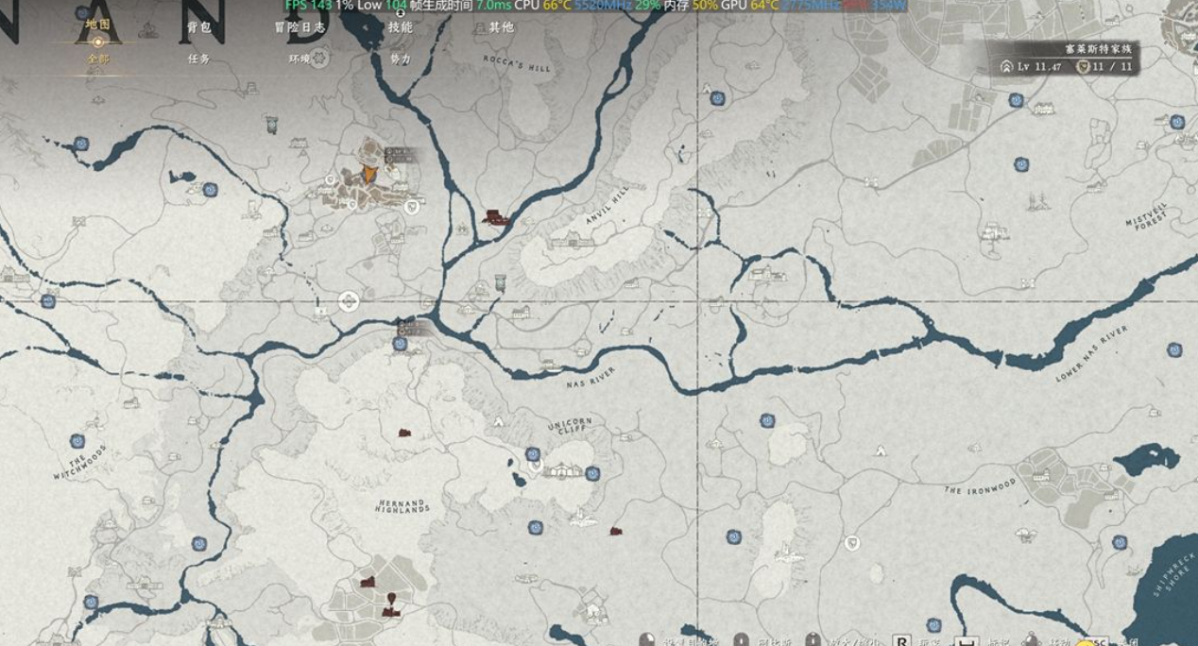Select the blue waypoint icon beside The Witchwoods
This screenshot has width=1198, height=646.
point(77,441)
